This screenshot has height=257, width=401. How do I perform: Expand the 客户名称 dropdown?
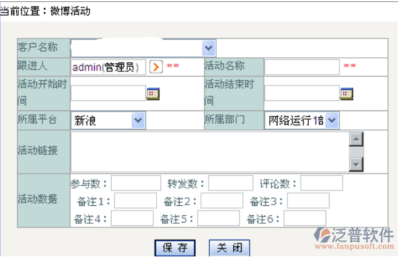(x=209, y=48)
